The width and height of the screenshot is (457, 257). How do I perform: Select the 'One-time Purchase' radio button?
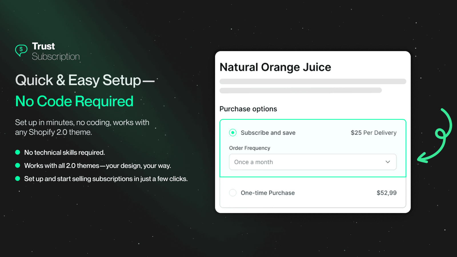[x=233, y=193]
